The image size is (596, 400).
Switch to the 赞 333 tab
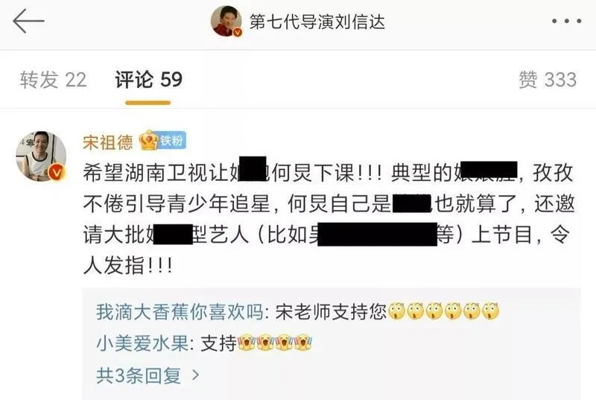click(548, 80)
